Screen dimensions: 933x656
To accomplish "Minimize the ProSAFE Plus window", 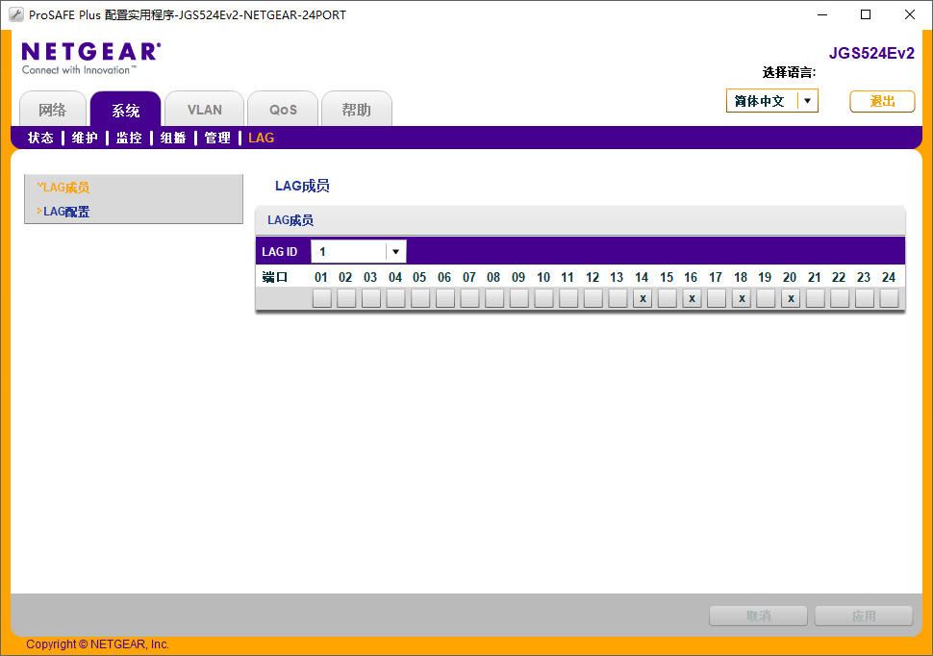I will coord(822,14).
